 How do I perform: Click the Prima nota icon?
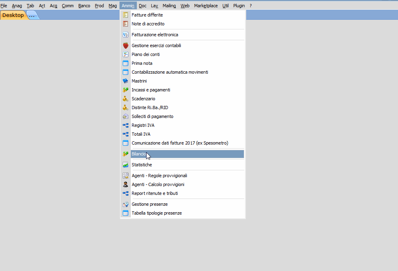(x=126, y=63)
